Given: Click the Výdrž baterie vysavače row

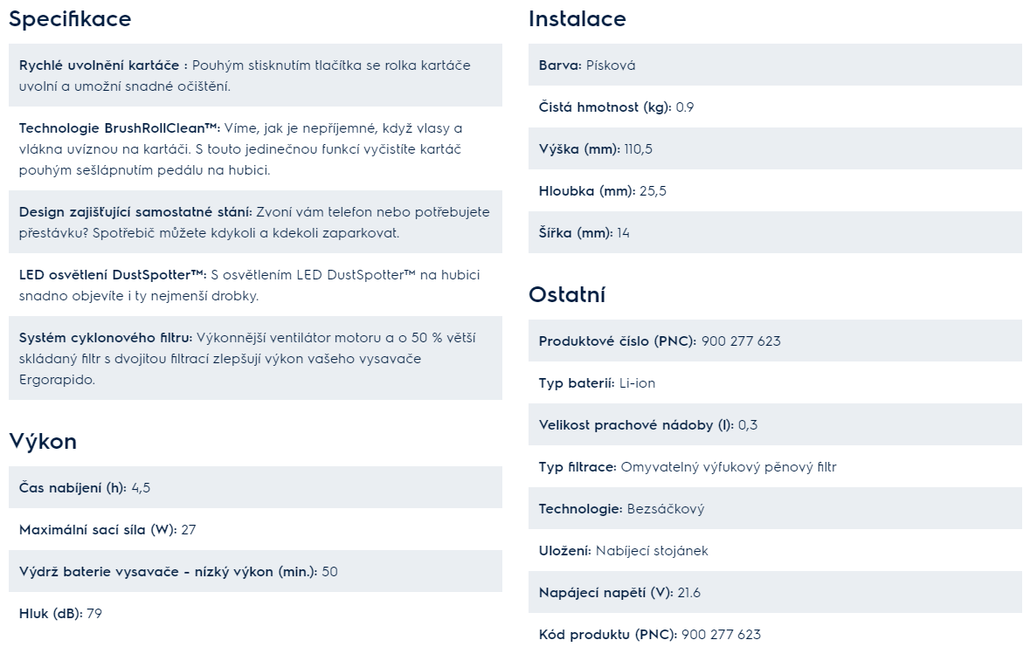Looking at the screenshot, I should coord(255,571).
